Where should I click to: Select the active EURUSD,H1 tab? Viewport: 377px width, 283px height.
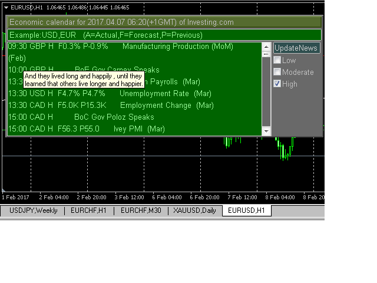(246, 210)
